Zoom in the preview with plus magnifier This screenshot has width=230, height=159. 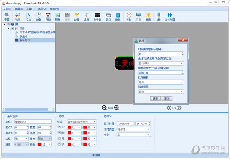pos(117,108)
